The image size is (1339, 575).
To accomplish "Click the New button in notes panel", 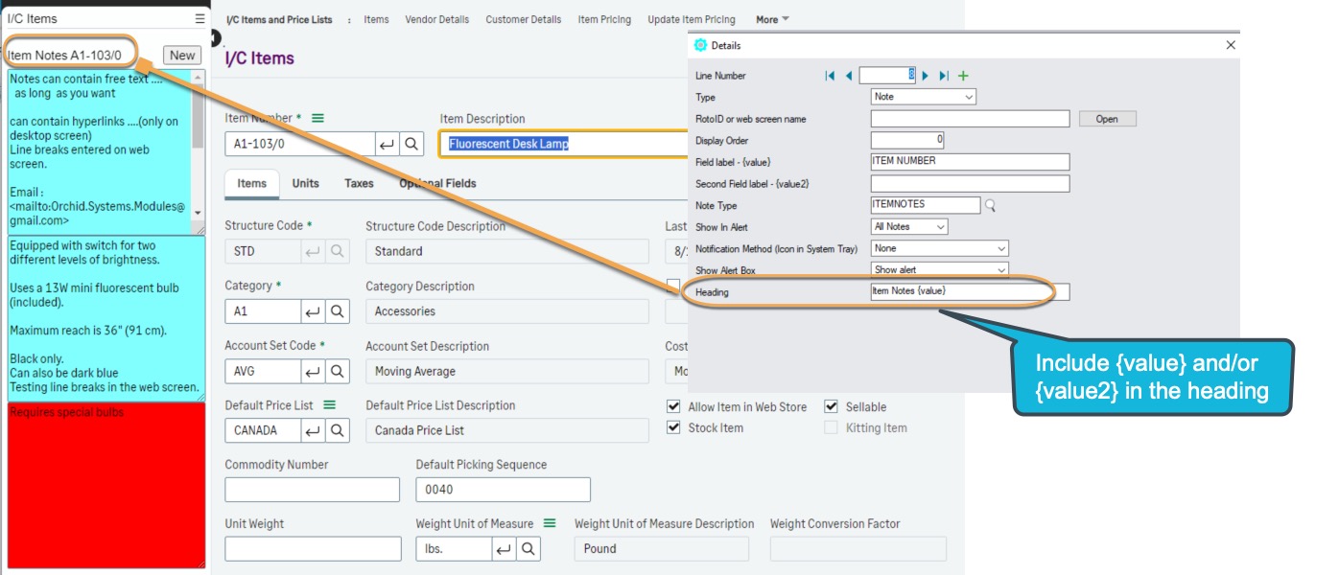I will click(x=182, y=56).
